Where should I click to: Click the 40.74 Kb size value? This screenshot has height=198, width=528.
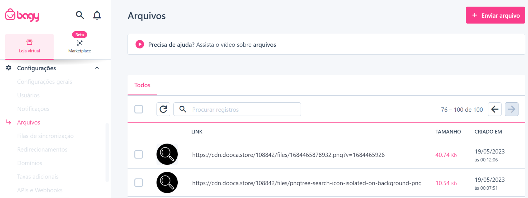(446, 155)
